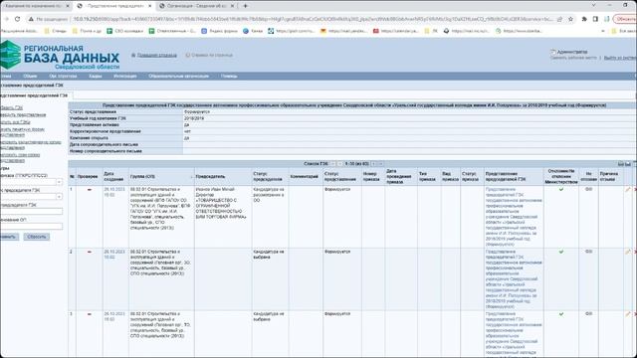
Task: Click the Сбросить filter button
Action: click(x=37, y=237)
